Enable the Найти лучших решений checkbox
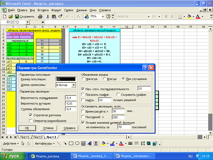This screenshot has width=213, height=160. pos(83,100)
